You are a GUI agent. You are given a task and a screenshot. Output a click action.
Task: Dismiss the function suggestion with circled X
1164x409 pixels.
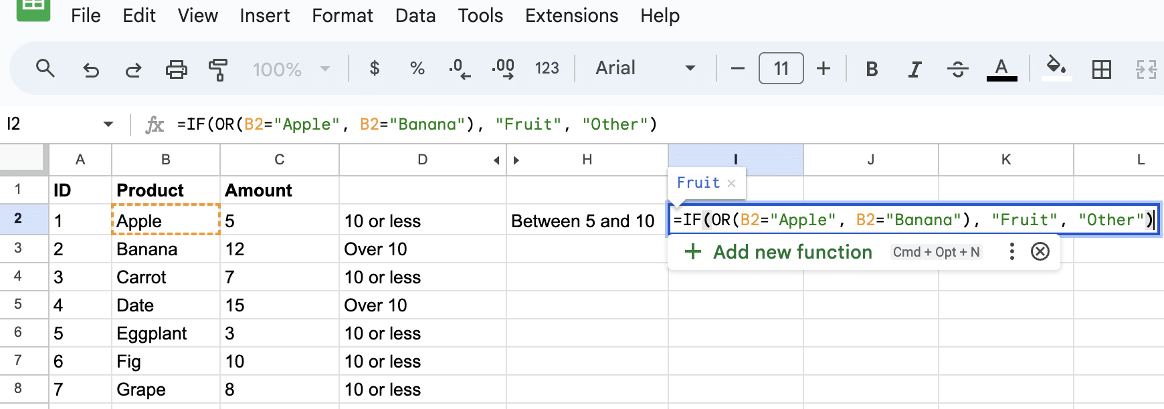point(1040,252)
